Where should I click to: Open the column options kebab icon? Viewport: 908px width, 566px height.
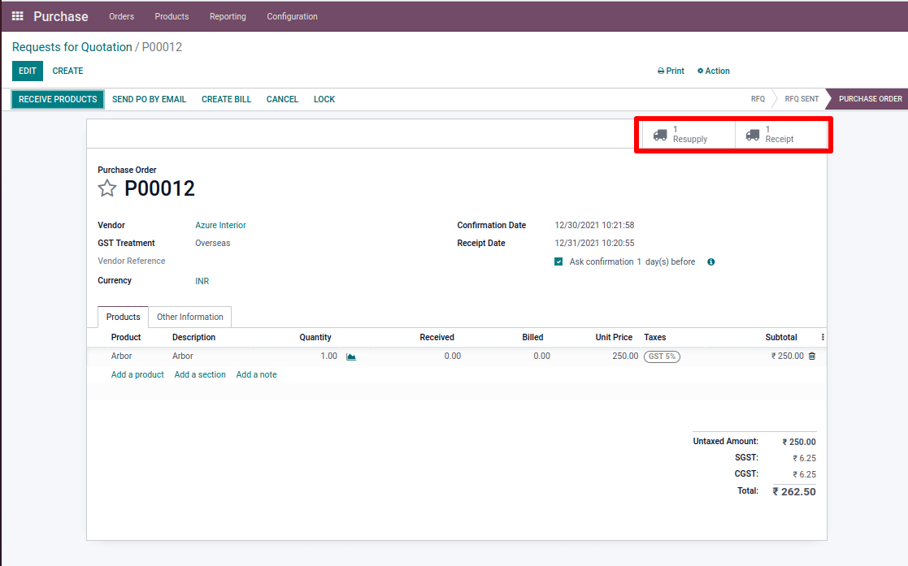(x=823, y=337)
